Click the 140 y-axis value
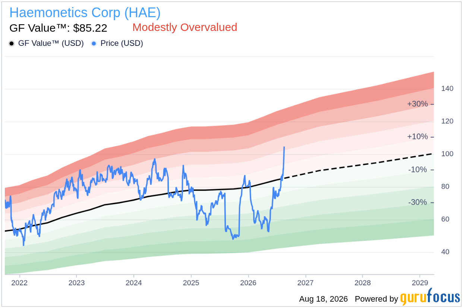 pos(447,89)
